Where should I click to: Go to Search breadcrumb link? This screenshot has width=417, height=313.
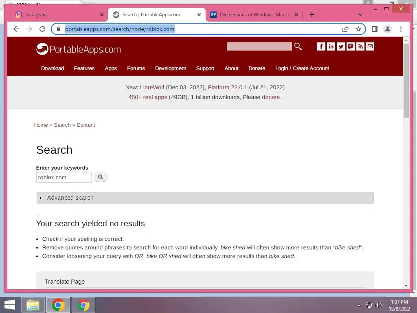tap(62, 125)
